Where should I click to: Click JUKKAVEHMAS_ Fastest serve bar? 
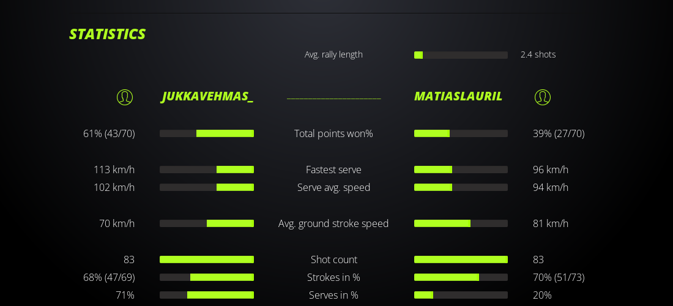click(x=207, y=170)
